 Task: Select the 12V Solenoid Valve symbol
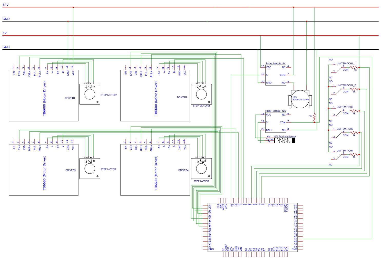(300, 99)
